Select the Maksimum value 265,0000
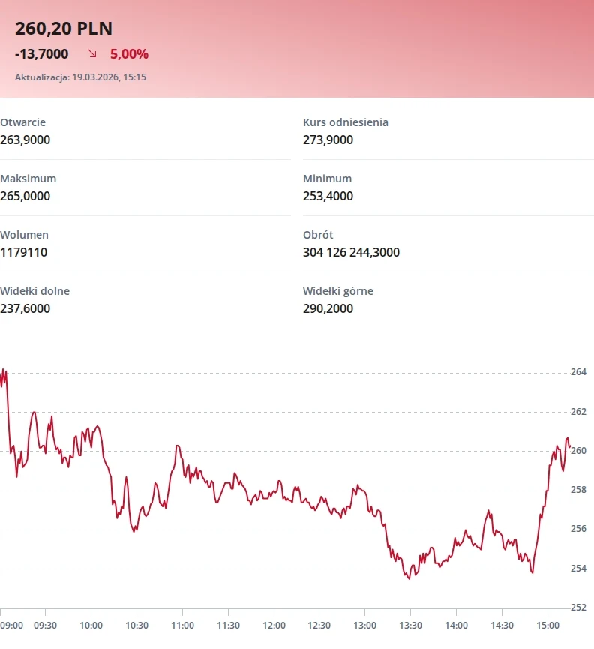 [25, 196]
